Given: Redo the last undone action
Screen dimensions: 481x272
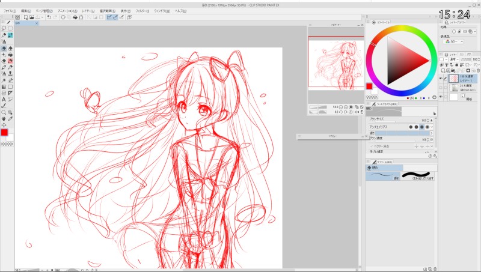Looking at the screenshot, I should (55, 17).
